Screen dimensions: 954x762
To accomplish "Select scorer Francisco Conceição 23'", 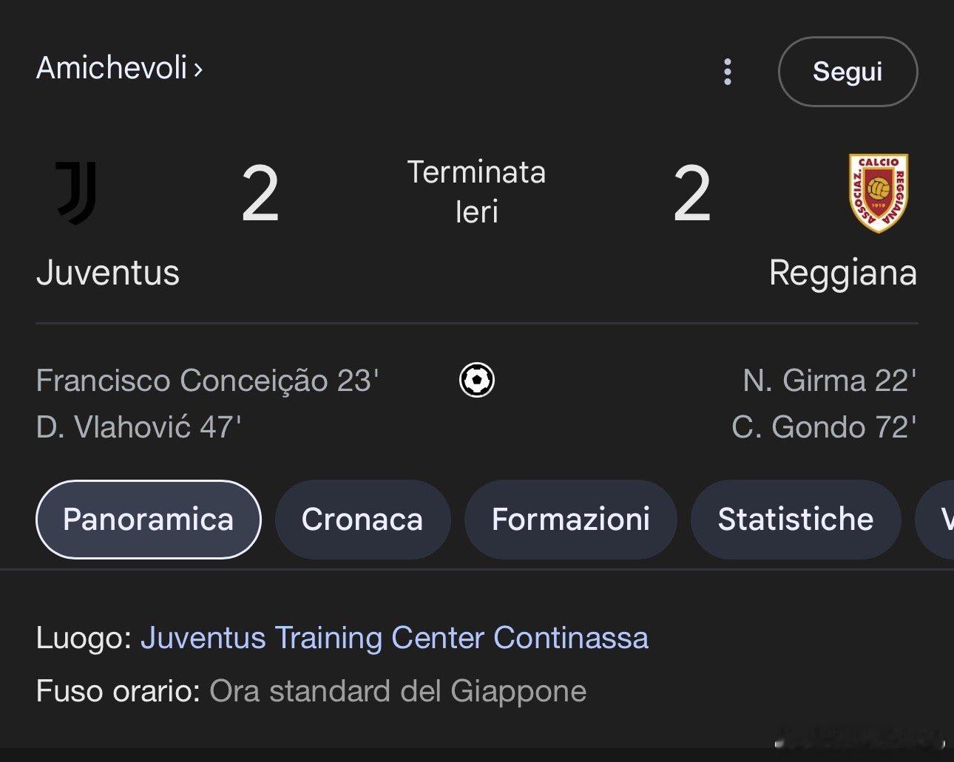I will point(207,381).
